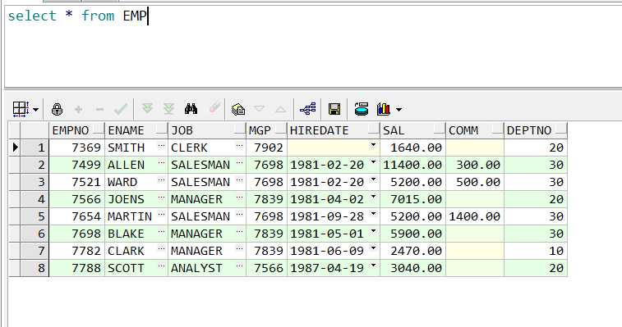Viewport: 622px width, 327px height.
Task: Click ellipsis button beside ANALYST job
Action: (239, 266)
